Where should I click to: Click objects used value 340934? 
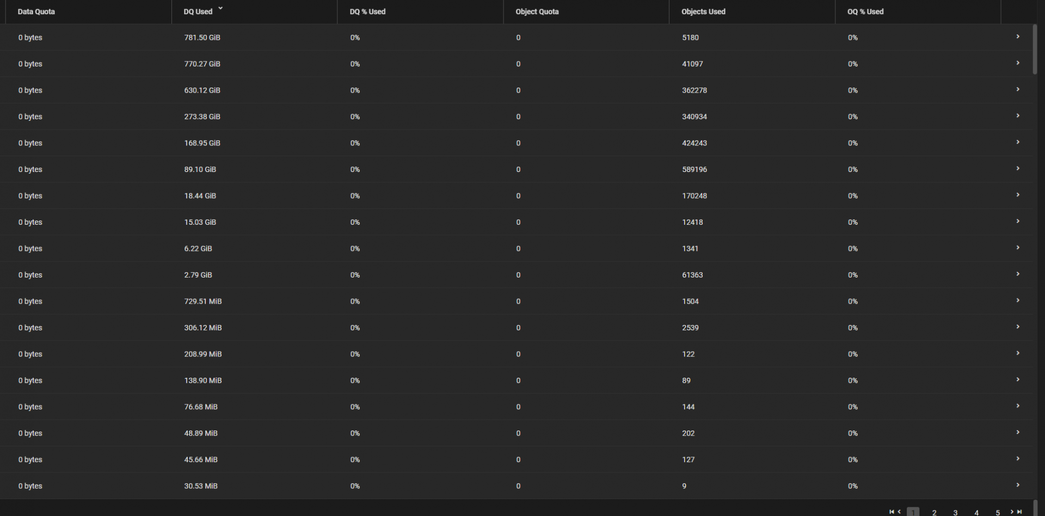[694, 116]
